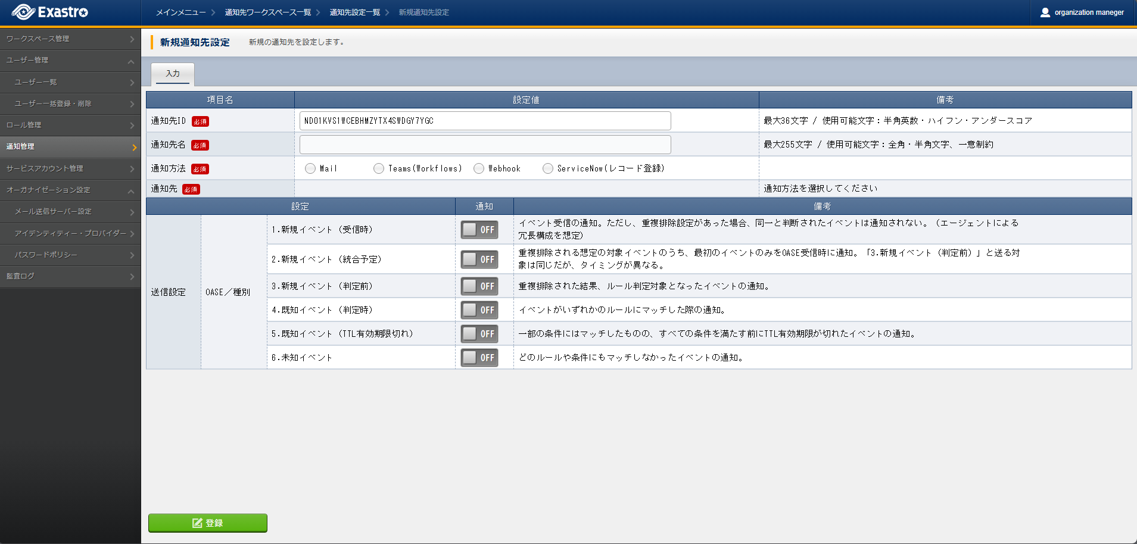The width and height of the screenshot is (1137, 544).
Task: Go to 通知先ワークスペース一覧 breadcrumb
Action: [267, 12]
